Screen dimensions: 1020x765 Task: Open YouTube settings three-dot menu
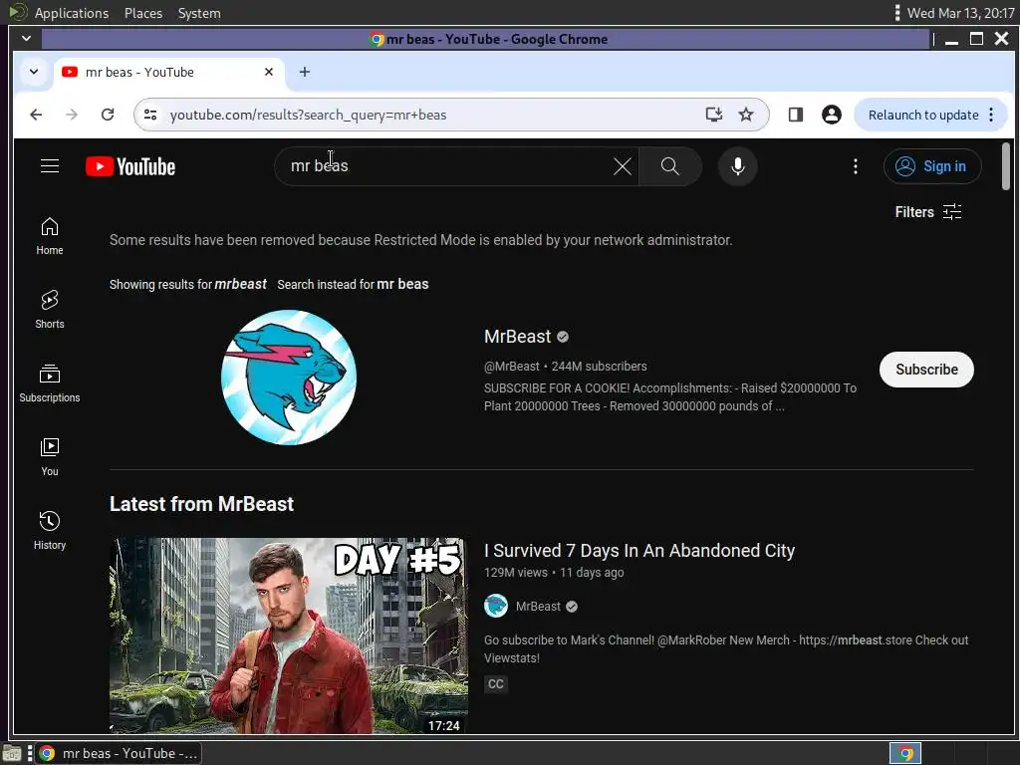(x=856, y=166)
